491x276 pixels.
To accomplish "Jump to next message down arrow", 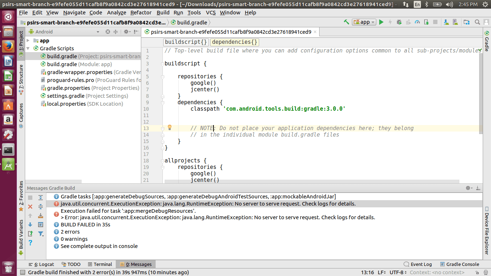I will 30,225.
